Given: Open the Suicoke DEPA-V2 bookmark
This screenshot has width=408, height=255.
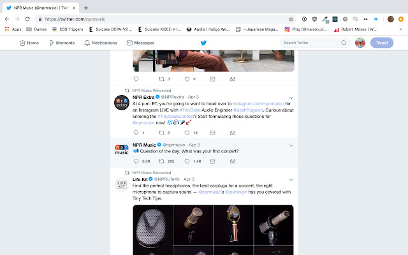Looking at the screenshot, I should [110, 29].
